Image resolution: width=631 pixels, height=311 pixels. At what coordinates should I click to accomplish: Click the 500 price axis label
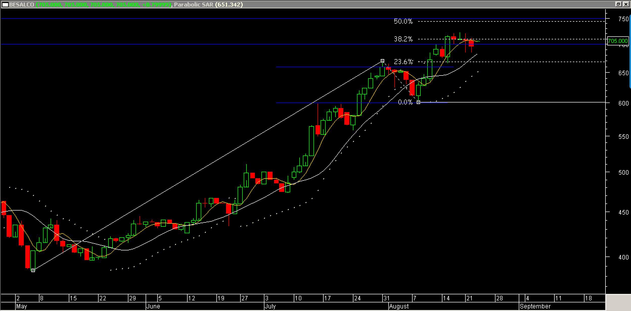pos(623,173)
